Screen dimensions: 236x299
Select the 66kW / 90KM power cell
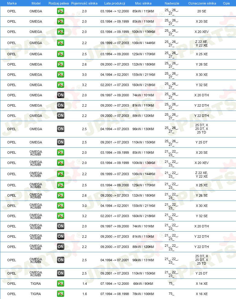[x=143, y=284]
